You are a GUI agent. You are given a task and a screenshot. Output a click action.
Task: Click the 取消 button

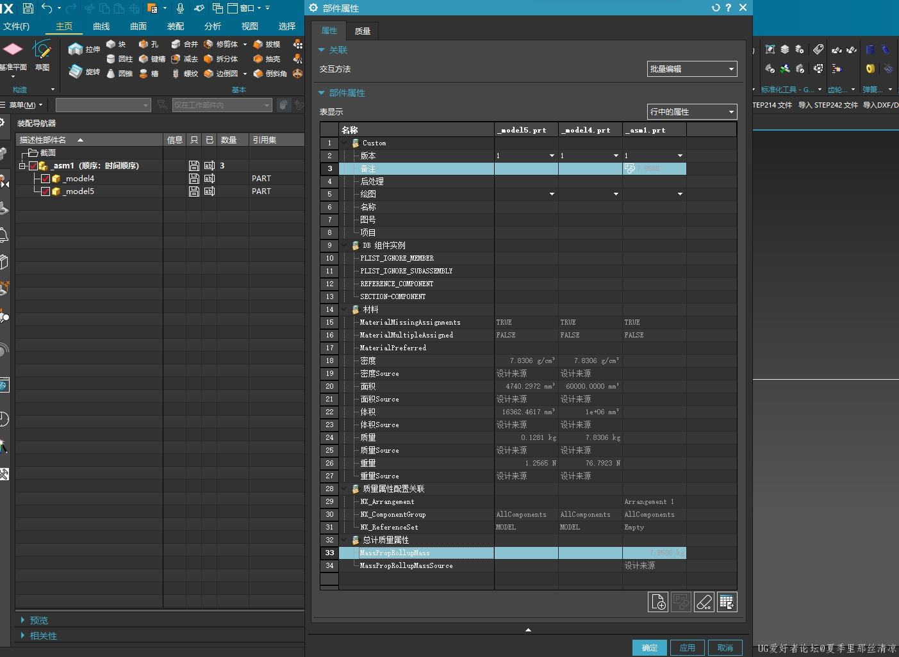tap(725, 647)
